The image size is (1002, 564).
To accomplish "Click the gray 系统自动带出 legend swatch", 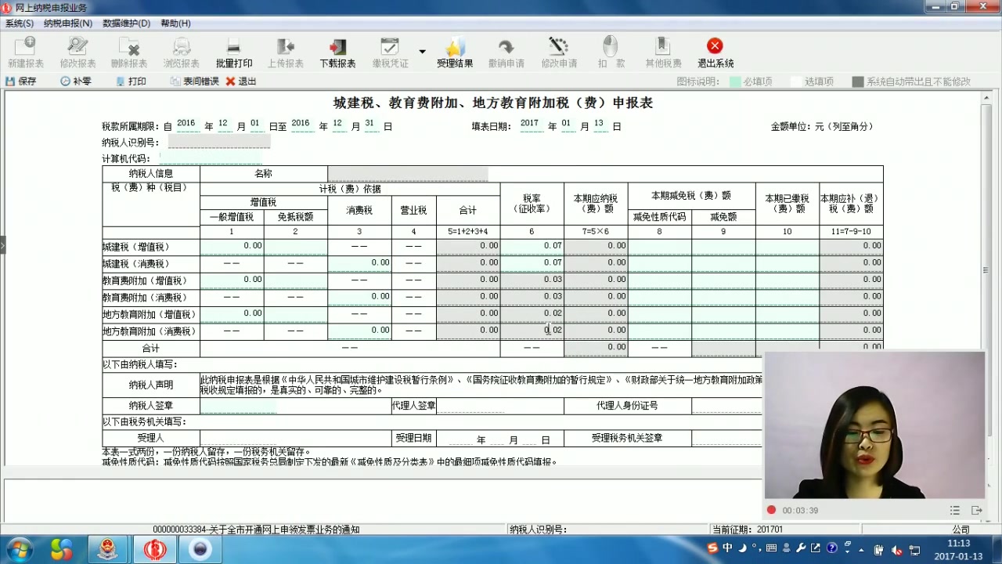I will [x=857, y=81].
